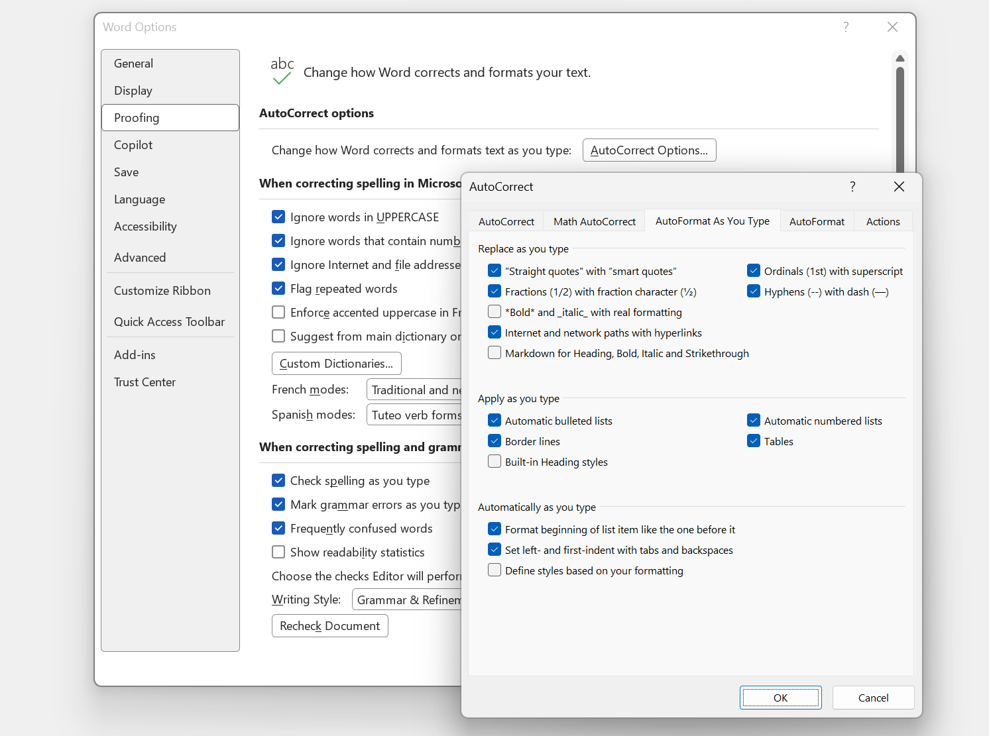This screenshot has width=989, height=736.
Task: Toggle Border lines checkbox
Action: pos(495,441)
